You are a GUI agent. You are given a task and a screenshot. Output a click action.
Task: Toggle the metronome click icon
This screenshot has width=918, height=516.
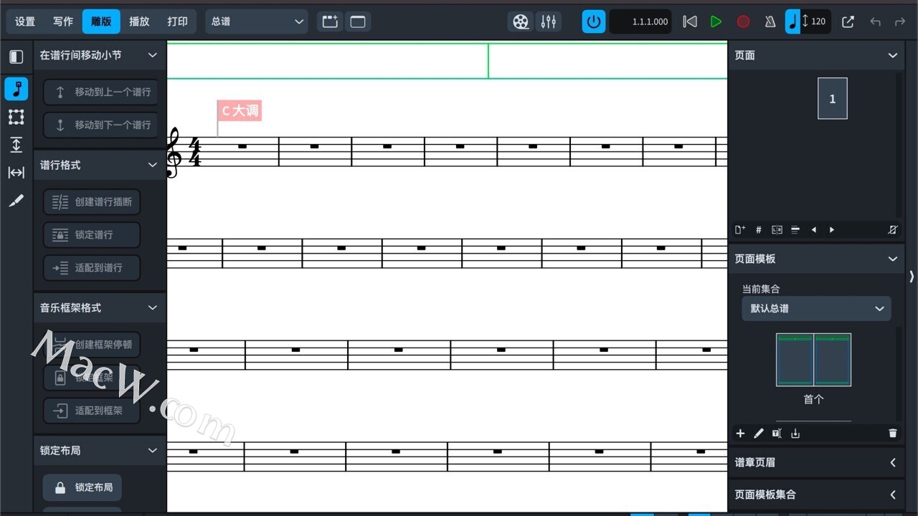coord(770,21)
